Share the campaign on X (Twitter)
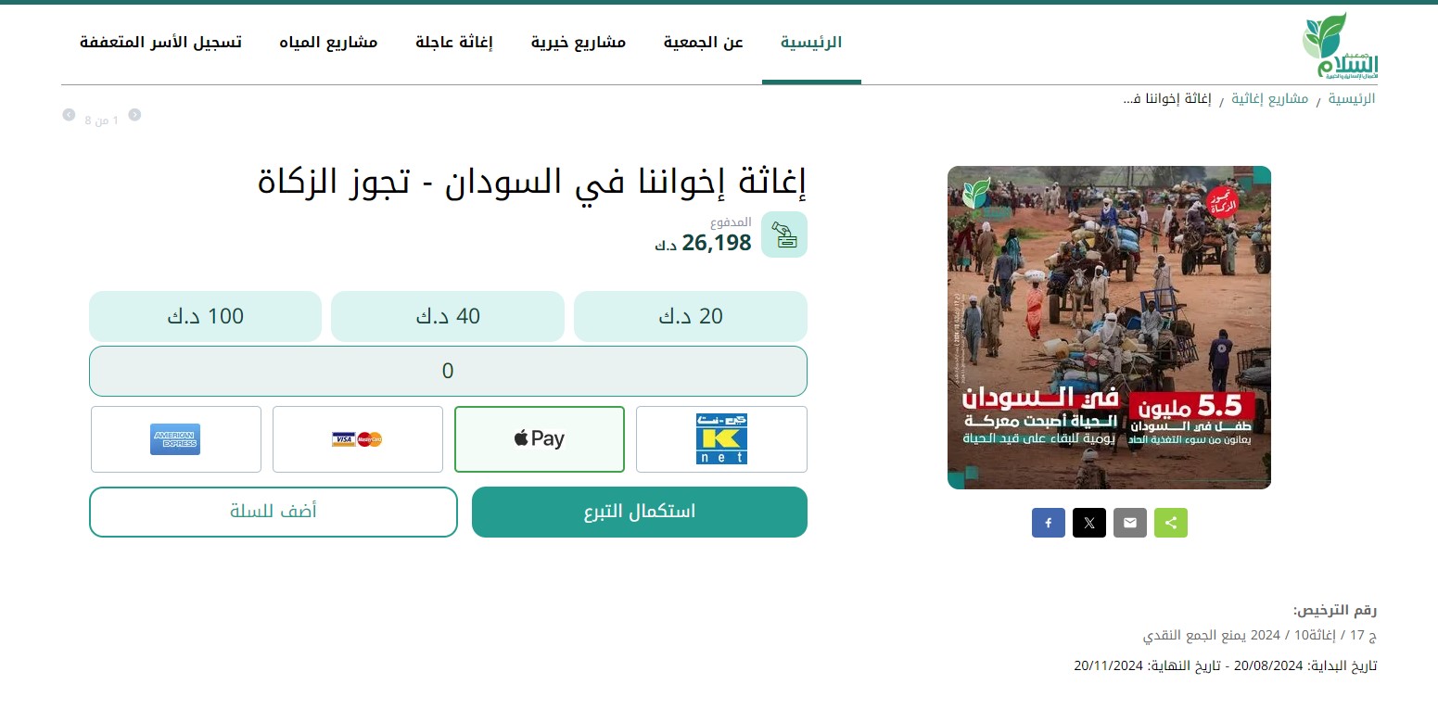1438x722 pixels. coord(1089,523)
